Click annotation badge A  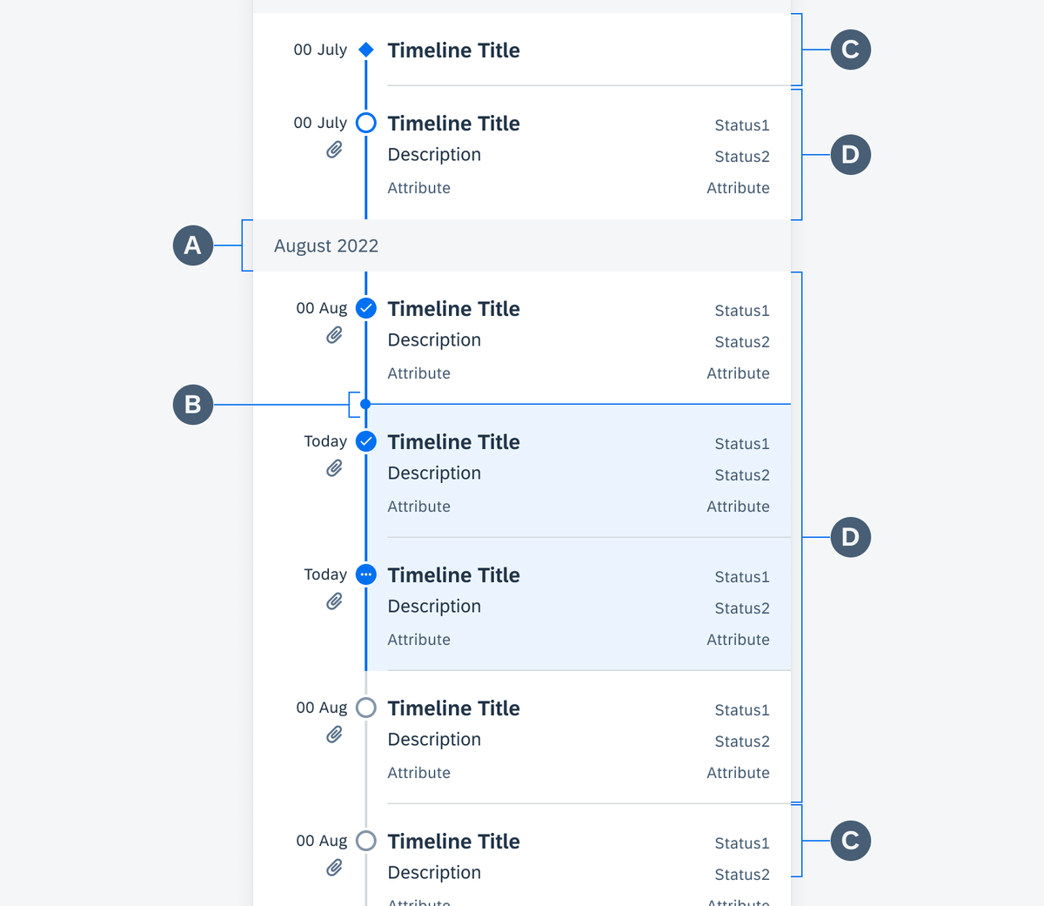coord(193,245)
